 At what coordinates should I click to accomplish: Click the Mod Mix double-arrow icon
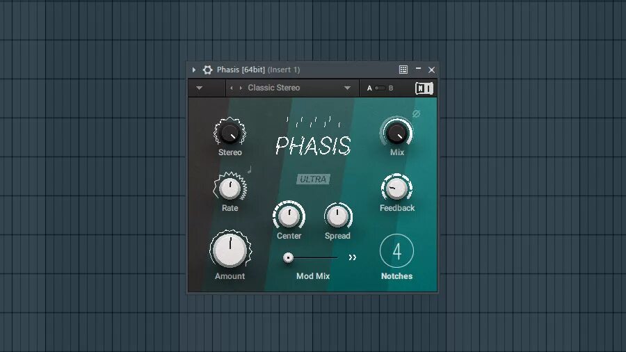[352, 257]
